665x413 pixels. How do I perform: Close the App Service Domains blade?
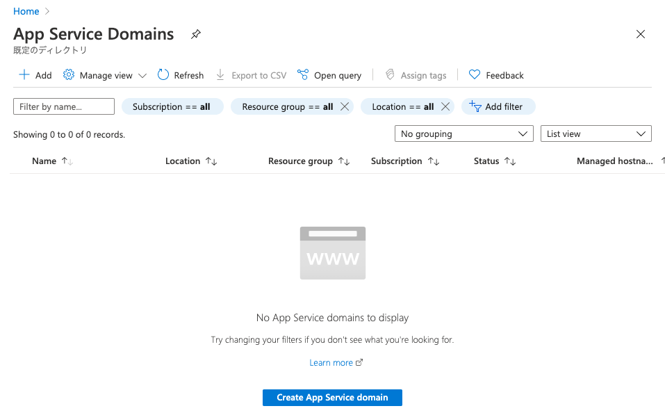[x=641, y=34]
